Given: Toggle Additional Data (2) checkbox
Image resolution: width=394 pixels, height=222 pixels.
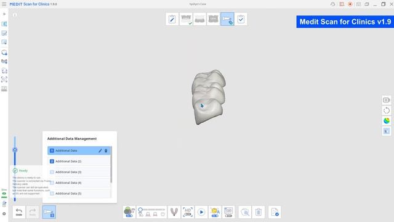Looking at the screenshot, I should pyautogui.click(x=52, y=162).
